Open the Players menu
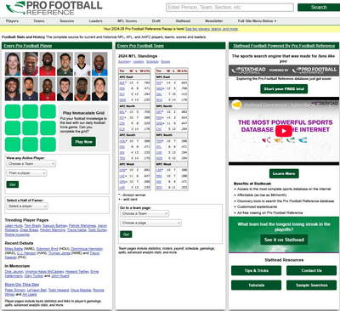Image resolution: width=340 pixels, height=311 pixels. pos(12,21)
